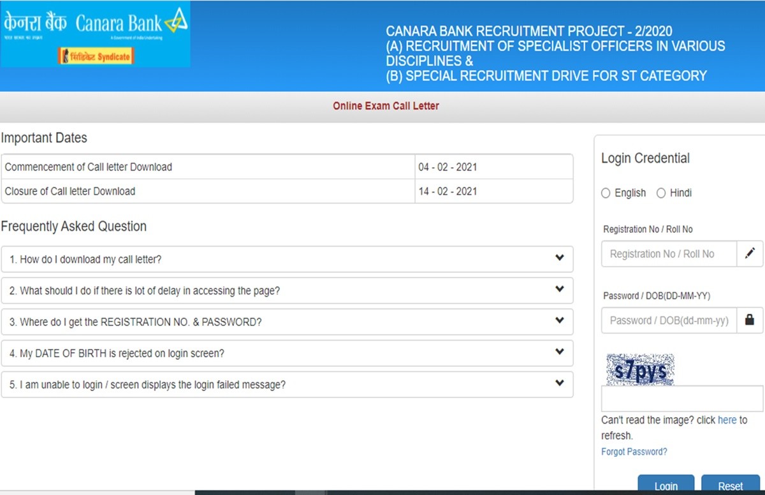Viewport: 765px width, 495px height.
Task: Click chevron arrow on fifth FAQ row
Action: coord(559,383)
